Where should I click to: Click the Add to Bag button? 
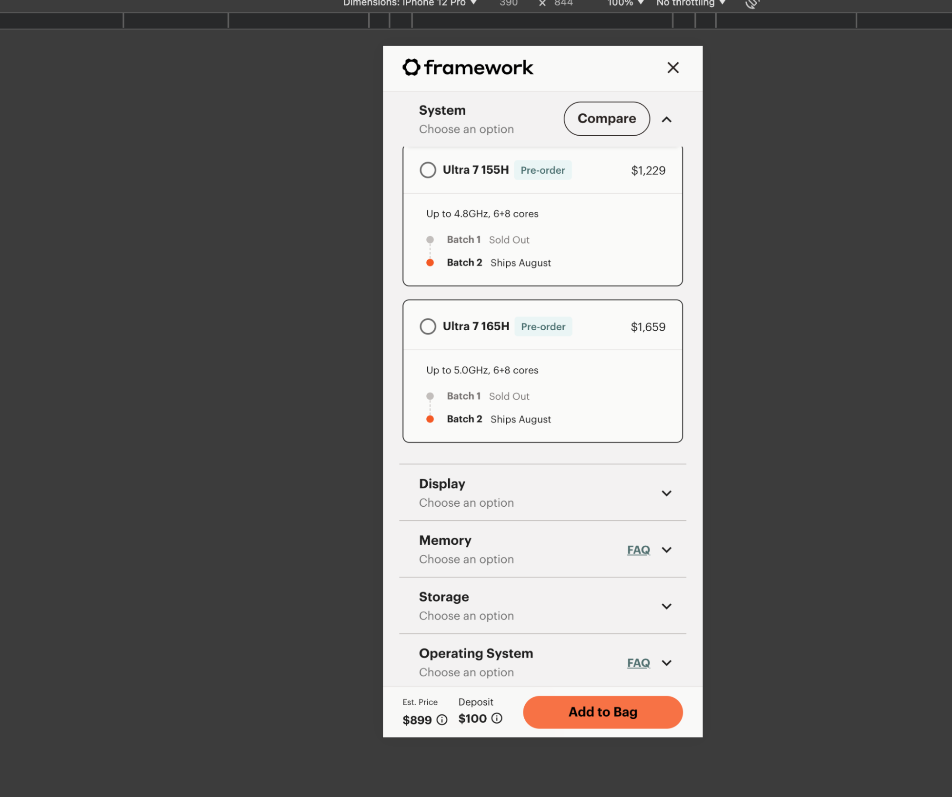coord(602,712)
